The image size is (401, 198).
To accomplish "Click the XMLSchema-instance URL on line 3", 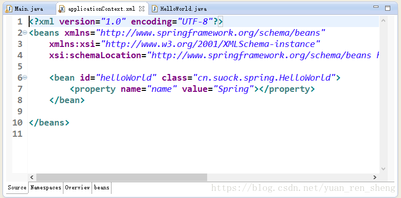I will [211, 44].
